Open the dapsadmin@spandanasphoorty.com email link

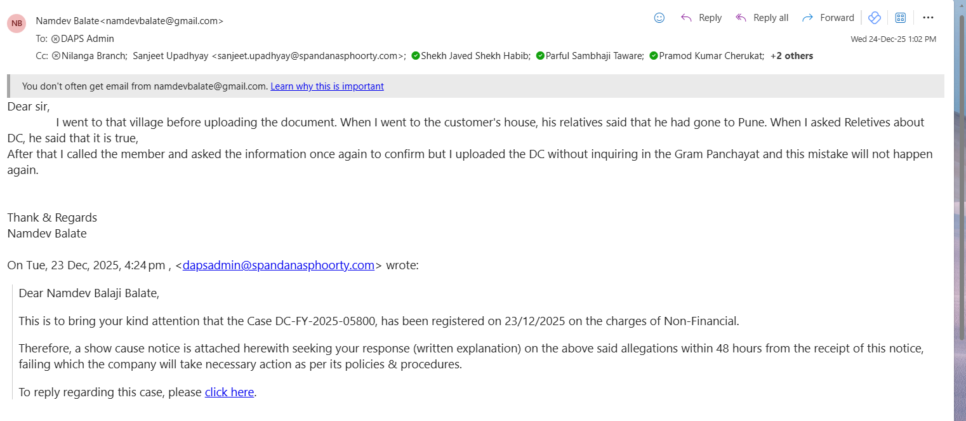278,265
